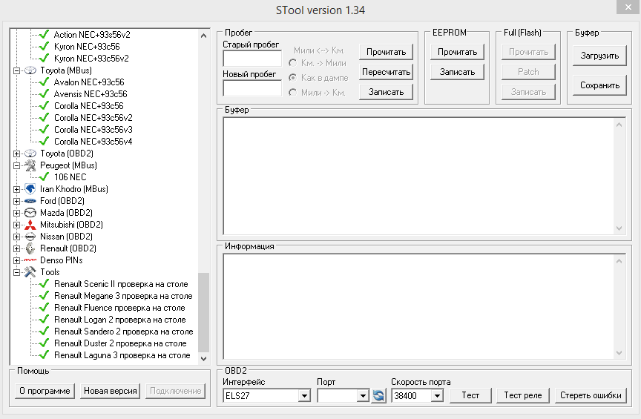The height and width of the screenshot is (419, 641).
Task: Click green checkmark beside Kyron NEC+93c56v2
Action: click(x=45, y=59)
